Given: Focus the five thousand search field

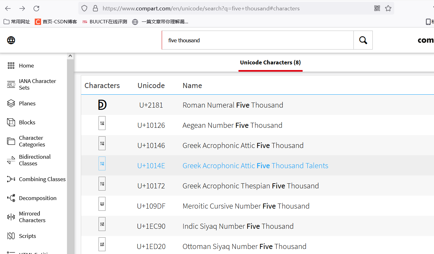Looking at the screenshot, I should click(x=258, y=40).
